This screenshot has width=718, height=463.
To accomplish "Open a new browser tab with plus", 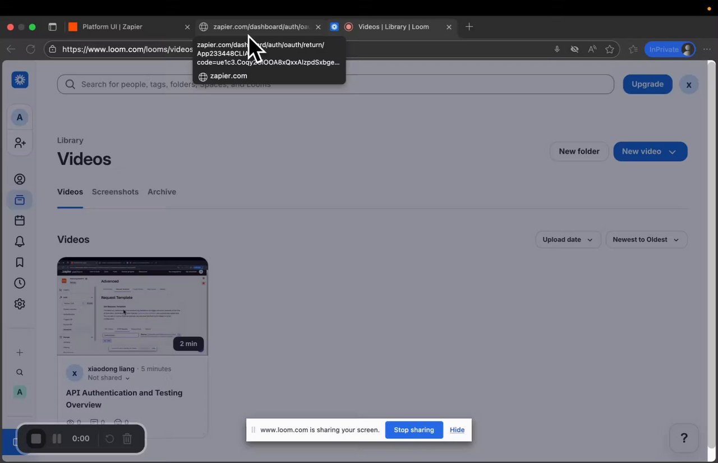I will point(470,27).
